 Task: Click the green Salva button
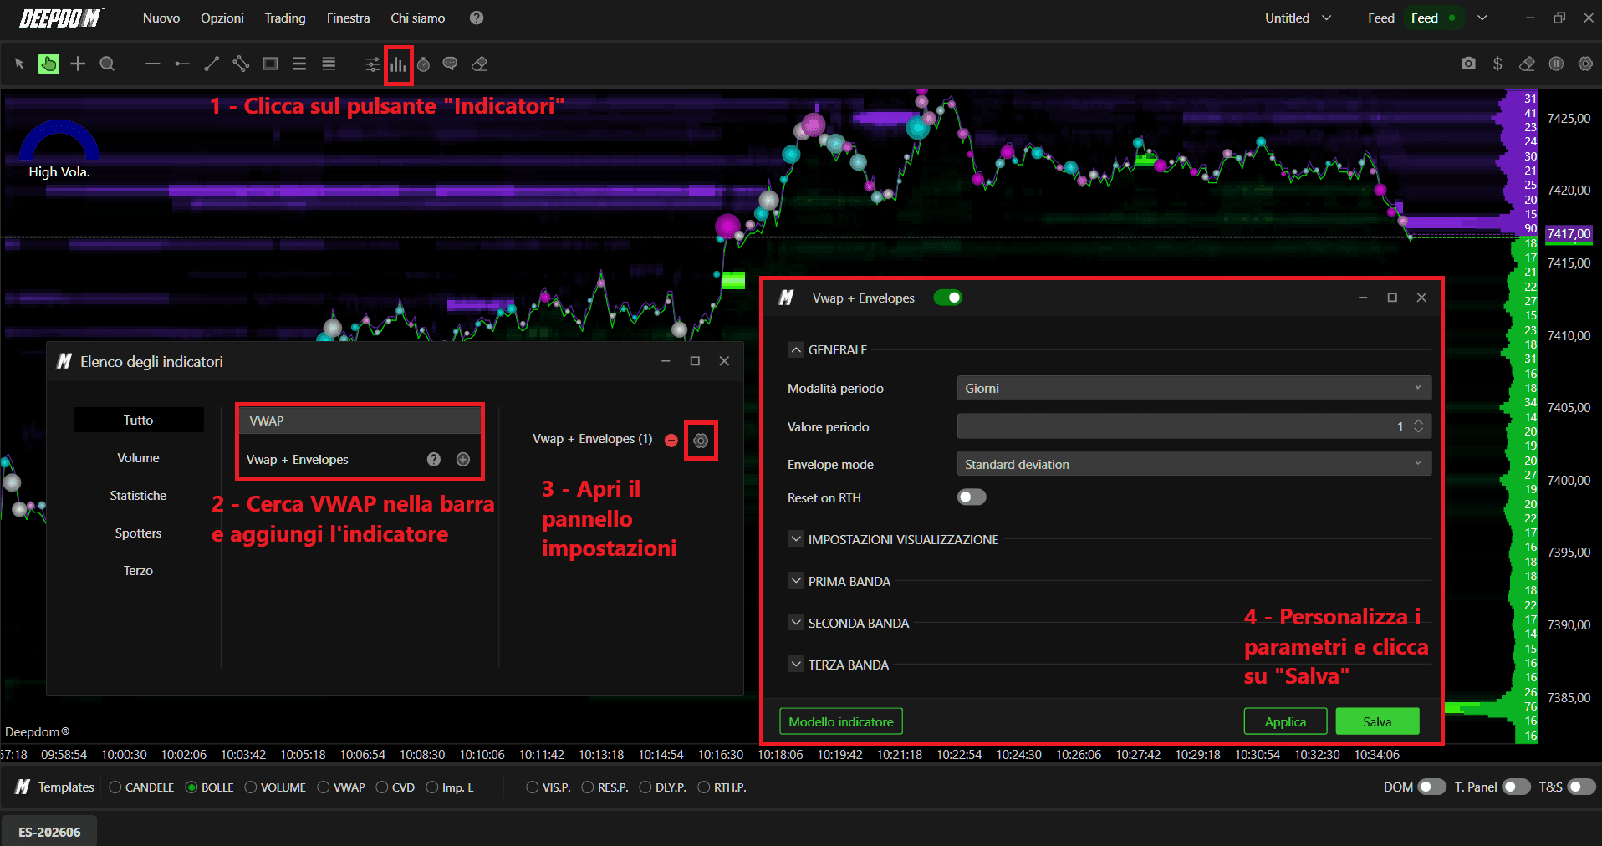(1377, 721)
